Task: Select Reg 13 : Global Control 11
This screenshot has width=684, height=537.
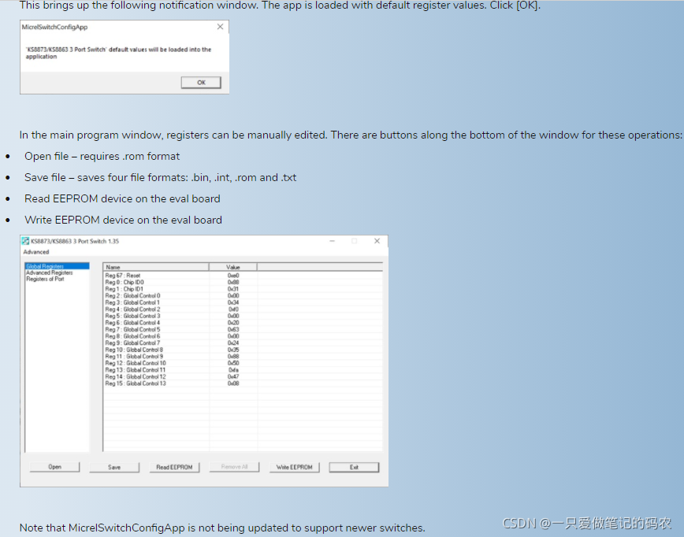Action: coord(243,370)
